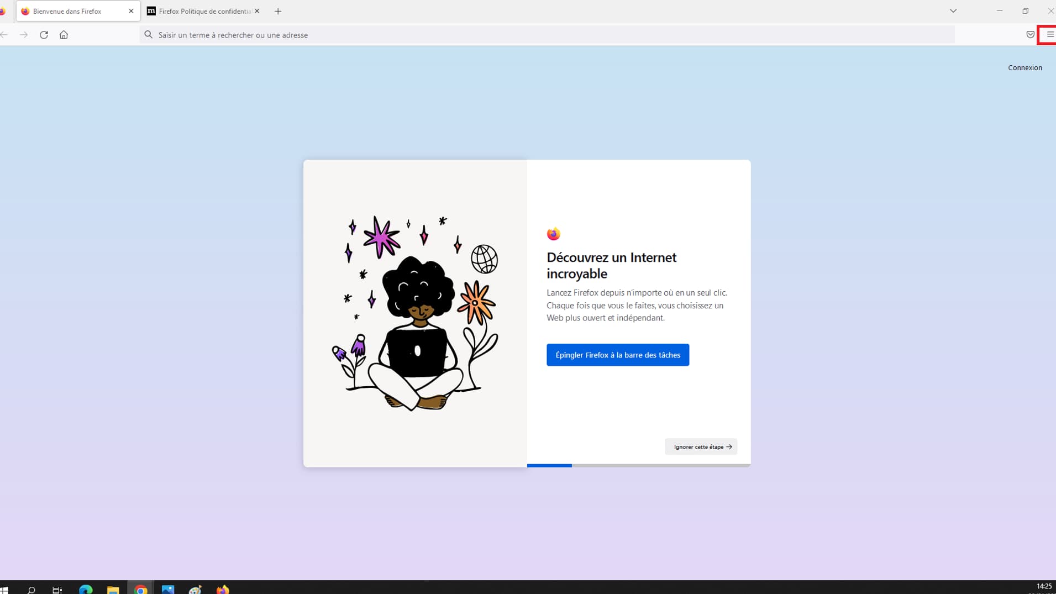This screenshot has height=594, width=1056.
Task: Reload the current page
Action: tap(44, 35)
